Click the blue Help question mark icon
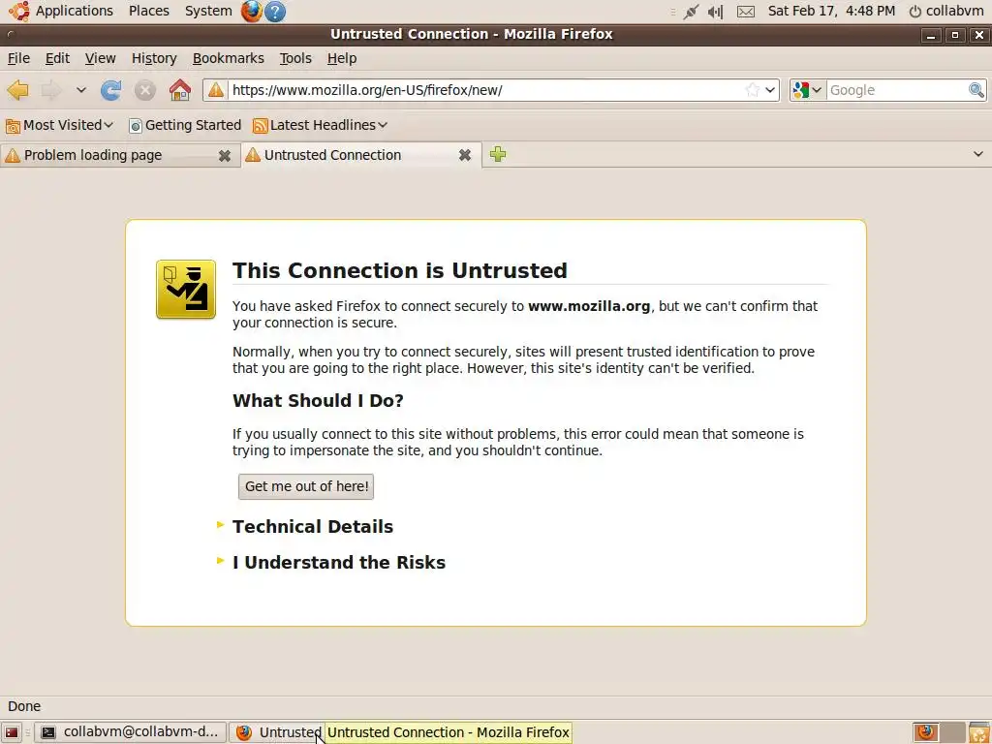The height and width of the screenshot is (744, 992). click(274, 12)
